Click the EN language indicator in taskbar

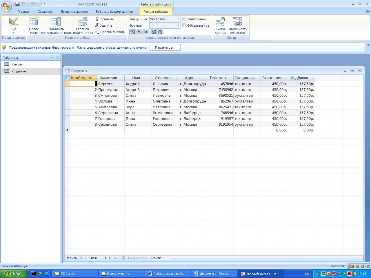(307, 274)
